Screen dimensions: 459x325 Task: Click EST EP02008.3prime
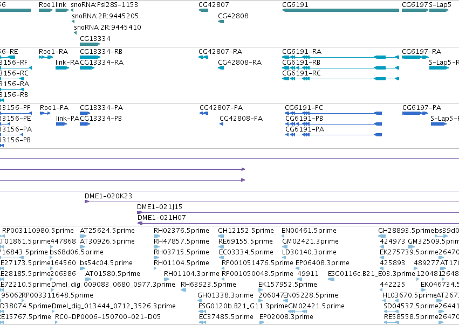(286, 317)
